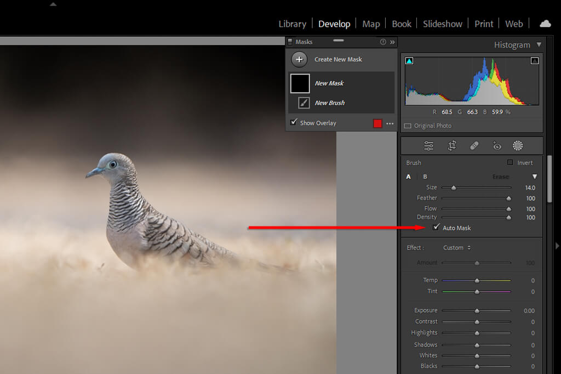Collapse the Masks panel with double arrows
The height and width of the screenshot is (374, 561).
tap(392, 42)
